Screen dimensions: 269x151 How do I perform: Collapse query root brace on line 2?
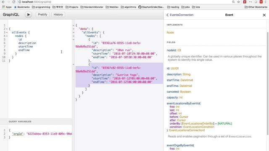tap(7, 29)
